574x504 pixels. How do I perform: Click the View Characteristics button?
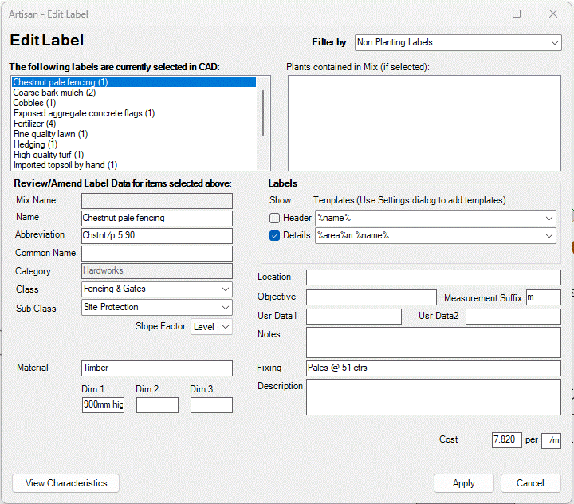[x=65, y=483]
